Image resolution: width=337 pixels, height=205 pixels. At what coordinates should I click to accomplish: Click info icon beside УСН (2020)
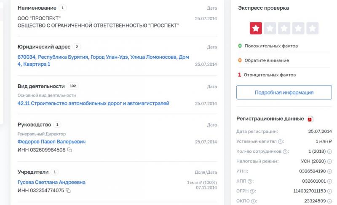(329, 161)
